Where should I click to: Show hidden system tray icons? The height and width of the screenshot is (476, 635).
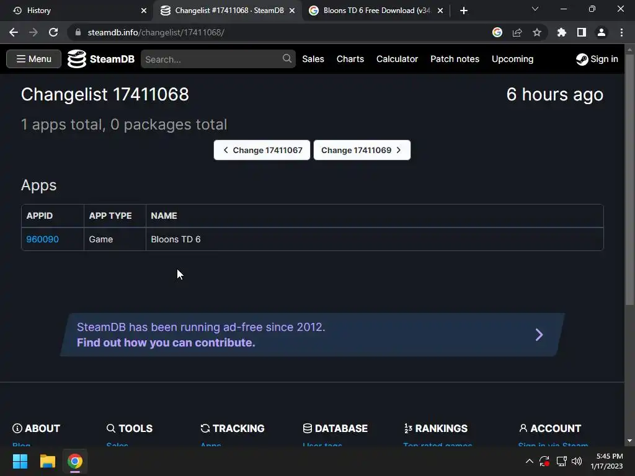pos(530,461)
